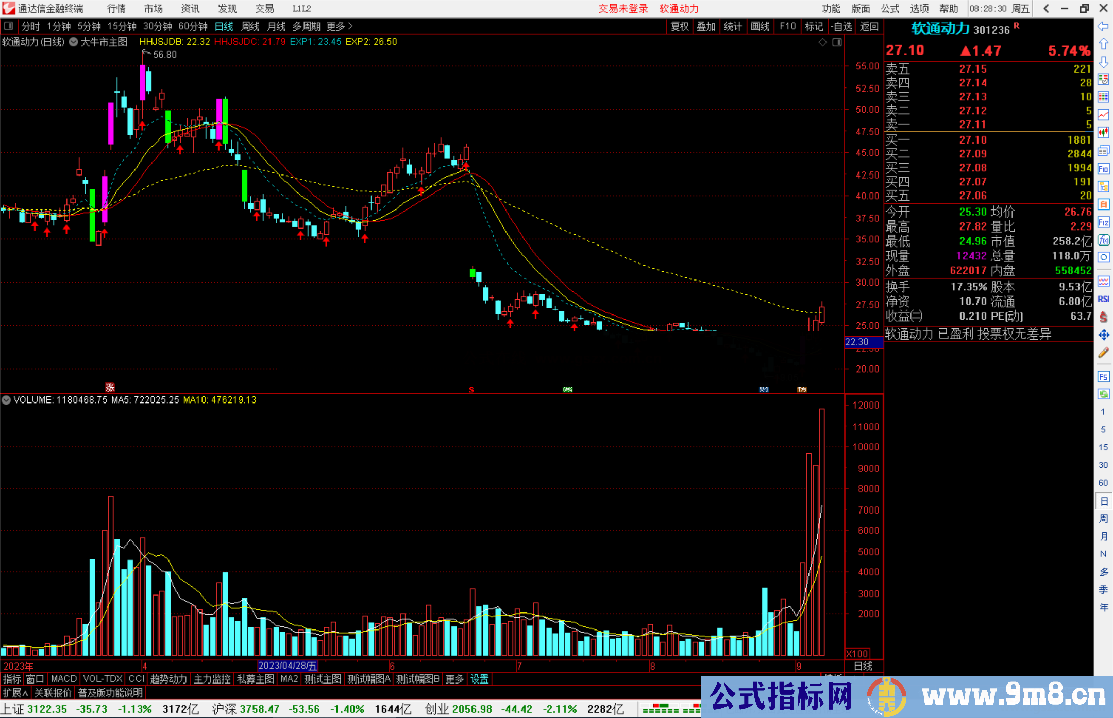Expand the 扩展∧ panel
Screen dimensions: 1113x718
(x=15, y=693)
